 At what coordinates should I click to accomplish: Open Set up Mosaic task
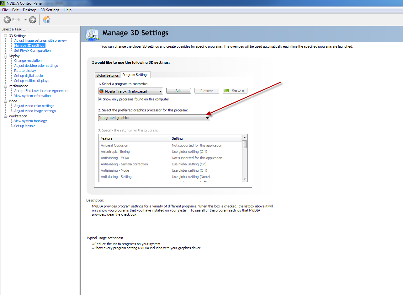tap(25, 126)
